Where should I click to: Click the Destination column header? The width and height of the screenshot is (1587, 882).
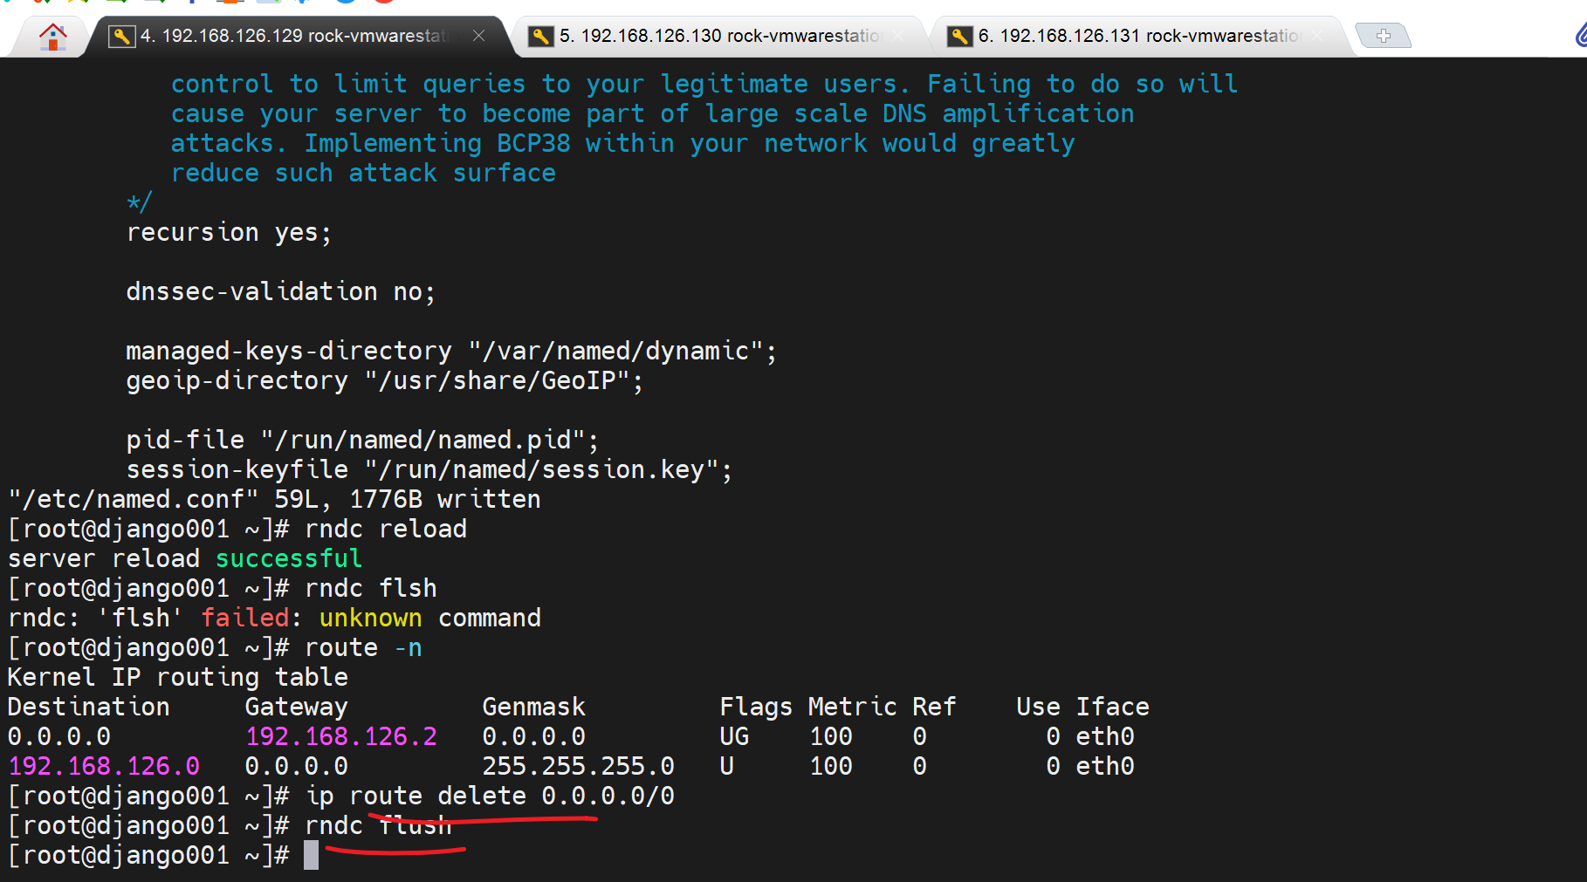(89, 707)
